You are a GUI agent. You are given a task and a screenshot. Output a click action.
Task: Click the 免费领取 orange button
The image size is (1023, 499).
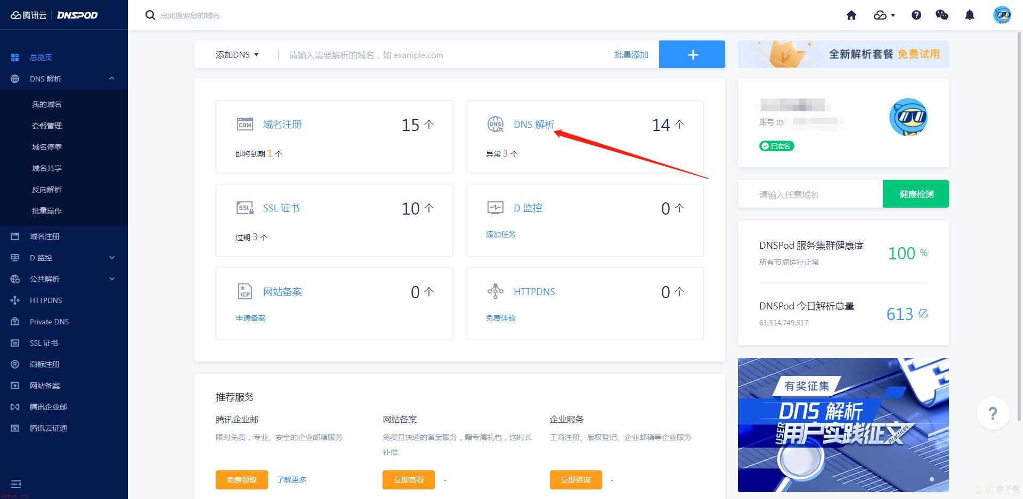242,480
